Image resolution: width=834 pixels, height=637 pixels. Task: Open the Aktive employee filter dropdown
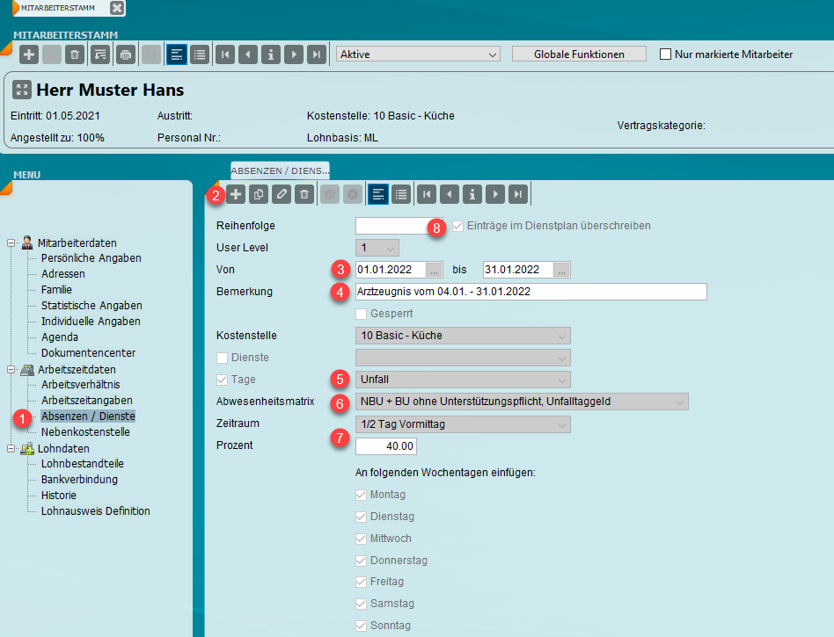point(418,54)
